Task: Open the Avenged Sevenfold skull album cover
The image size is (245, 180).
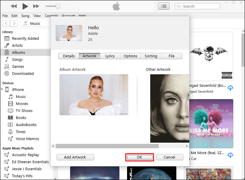Action: pos(211,57)
